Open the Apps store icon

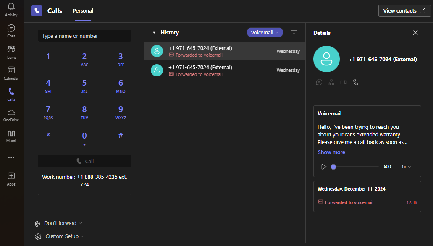(x=11, y=179)
